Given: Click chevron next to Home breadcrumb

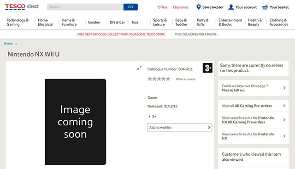Looking at the screenshot, I should coord(16,44).
